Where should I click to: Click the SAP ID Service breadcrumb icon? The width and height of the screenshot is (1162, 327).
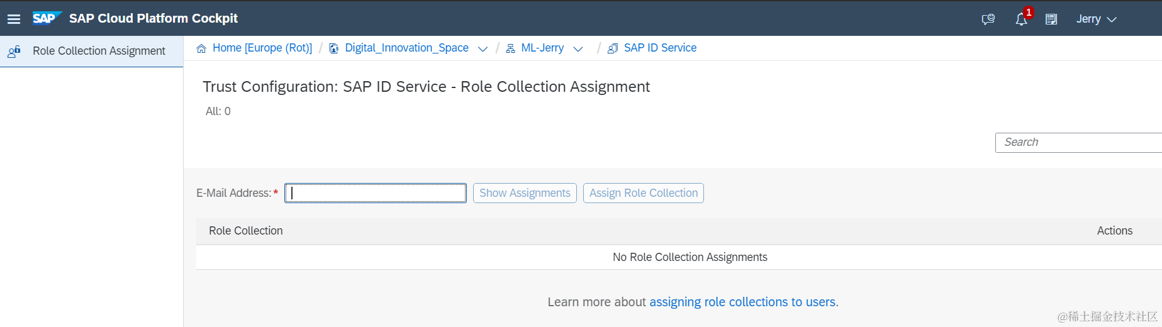[613, 48]
